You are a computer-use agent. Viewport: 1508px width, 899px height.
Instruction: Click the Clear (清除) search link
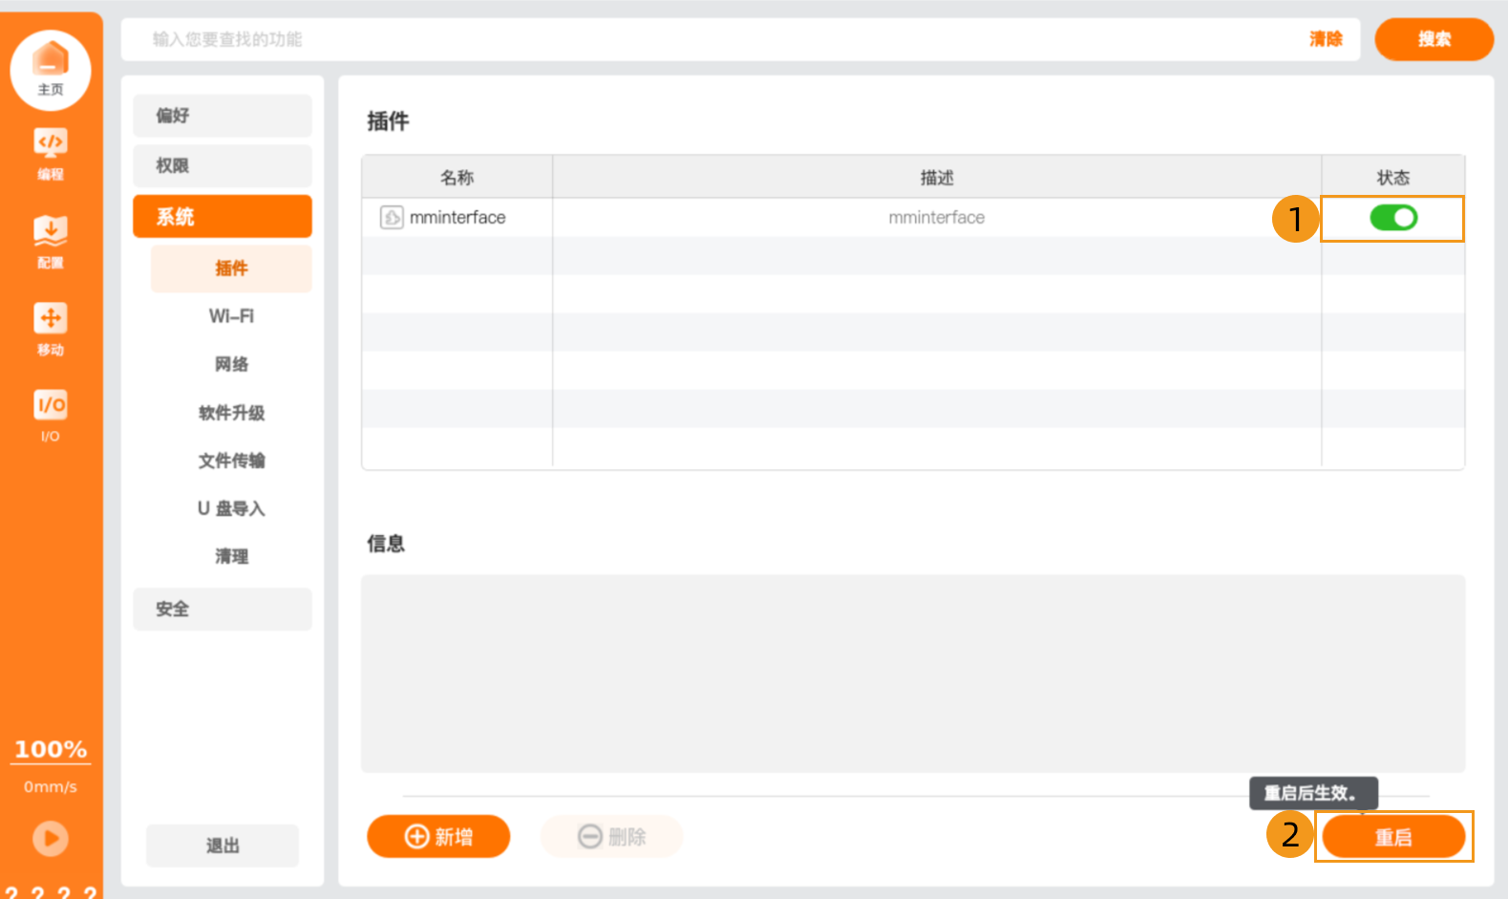[1326, 39]
